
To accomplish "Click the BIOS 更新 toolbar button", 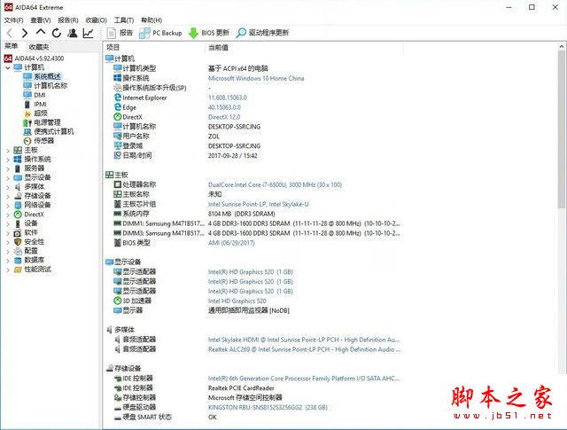I will pos(209,33).
